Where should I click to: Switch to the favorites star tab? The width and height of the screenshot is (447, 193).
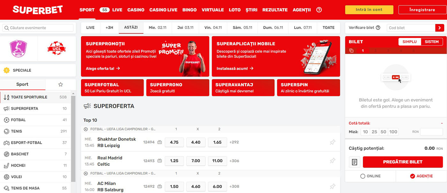point(61,85)
